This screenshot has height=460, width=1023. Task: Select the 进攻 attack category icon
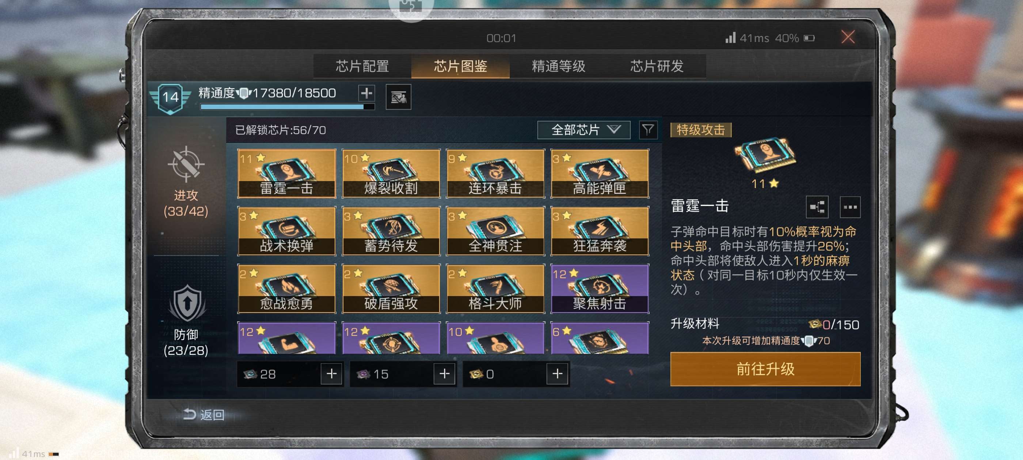click(x=186, y=164)
